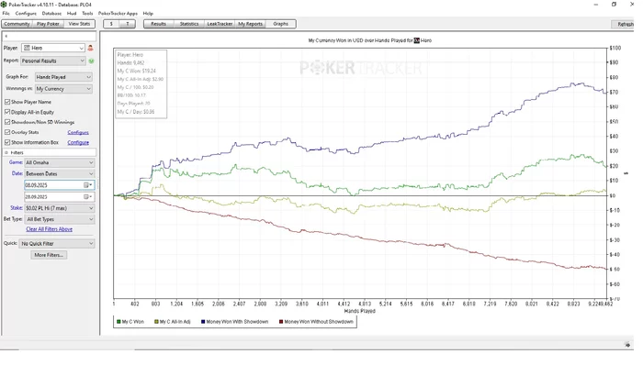Open the Date filter dropdown Between Dates

tap(60, 173)
